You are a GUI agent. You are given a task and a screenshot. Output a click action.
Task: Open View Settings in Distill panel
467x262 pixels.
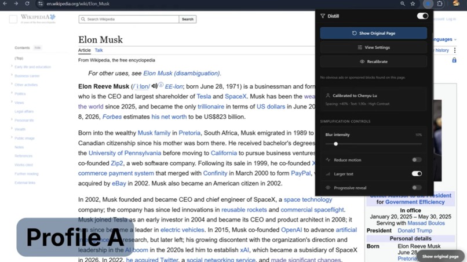374,48
